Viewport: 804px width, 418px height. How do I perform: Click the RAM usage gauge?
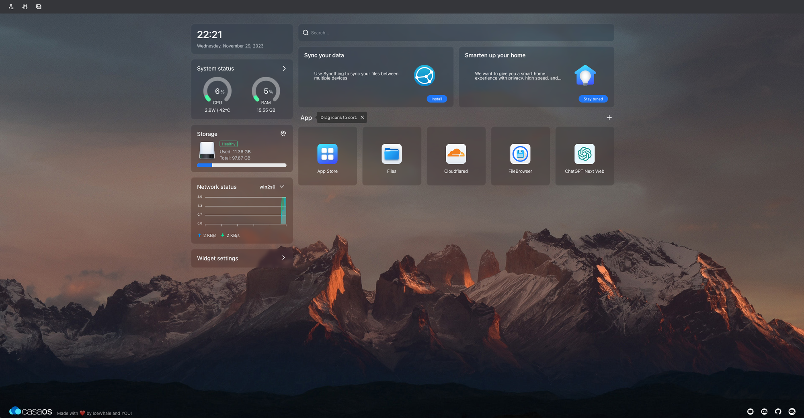tap(266, 90)
